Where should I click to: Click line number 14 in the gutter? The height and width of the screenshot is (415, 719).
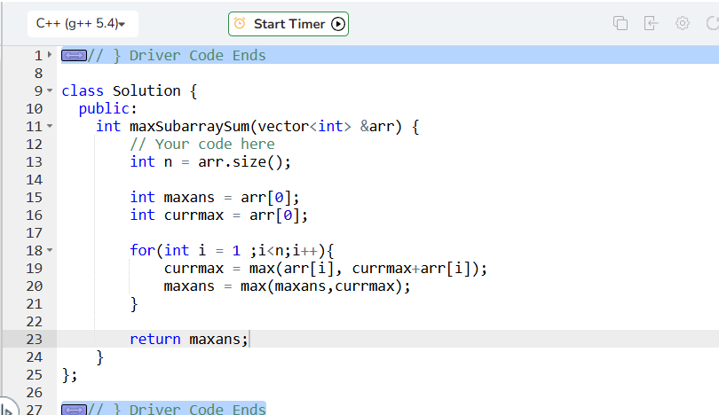click(x=34, y=180)
